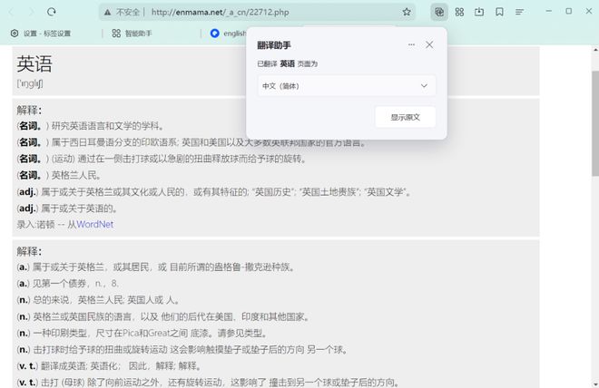Viewport: 599px width, 388px height.
Task: Click the 英语 page heading
Action: tap(34, 63)
